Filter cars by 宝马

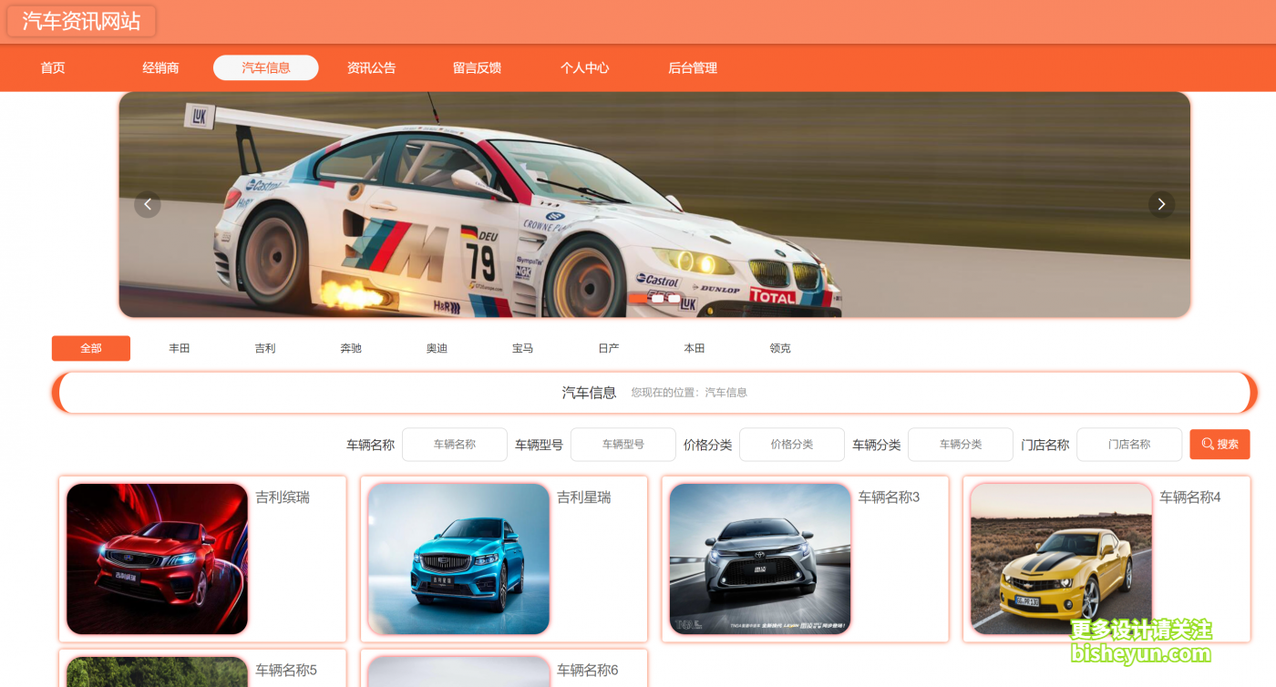click(522, 349)
